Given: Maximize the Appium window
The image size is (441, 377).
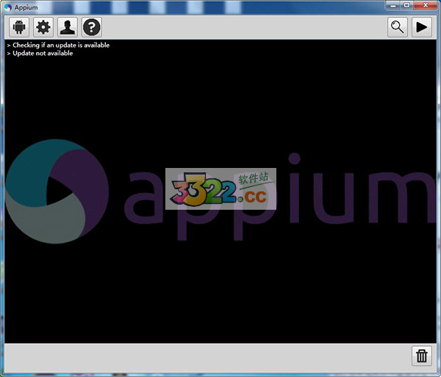Looking at the screenshot, I should coord(406,6).
